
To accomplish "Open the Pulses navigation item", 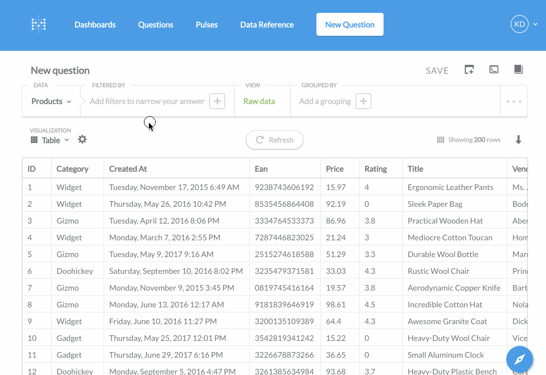I will pyautogui.click(x=207, y=25).
